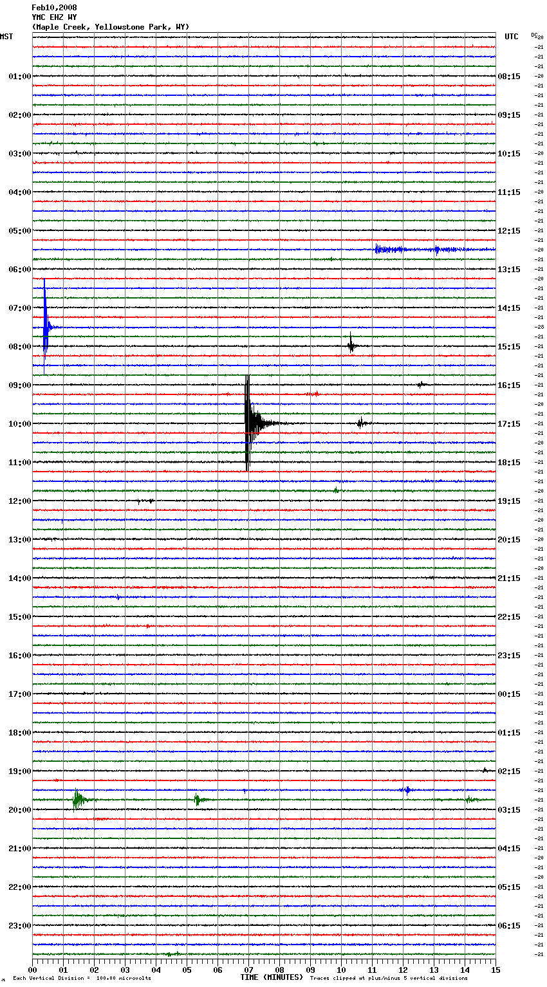
Task: Click the "Each Vertical Division = 100.00 microvolts" note
Action: pos(82,978)
